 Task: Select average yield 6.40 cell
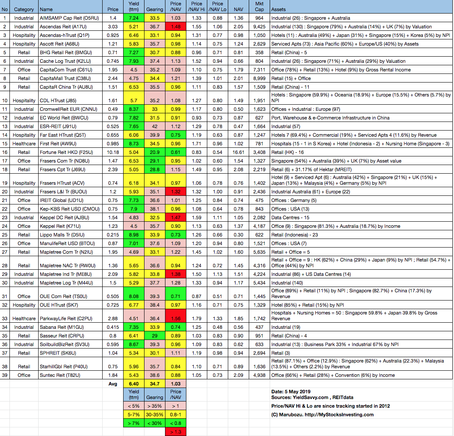134,384
